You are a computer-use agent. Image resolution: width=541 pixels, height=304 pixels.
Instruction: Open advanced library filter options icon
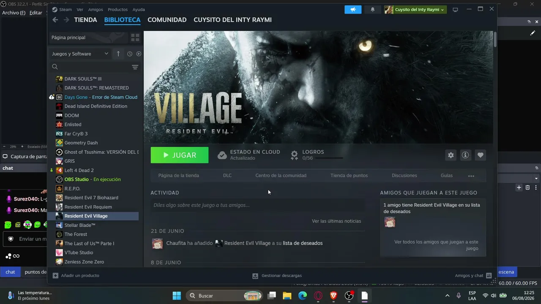[135, 67]
